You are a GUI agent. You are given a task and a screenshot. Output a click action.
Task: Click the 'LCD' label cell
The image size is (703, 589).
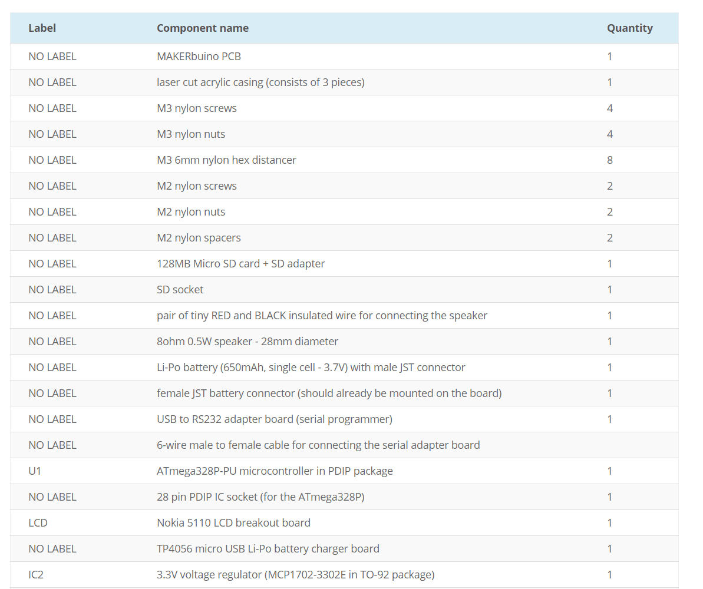pos(38,523)
